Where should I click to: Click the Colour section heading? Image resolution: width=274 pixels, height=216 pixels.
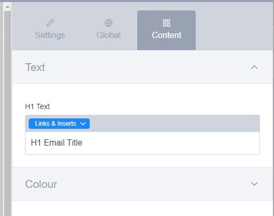click(x=41, y=184)
